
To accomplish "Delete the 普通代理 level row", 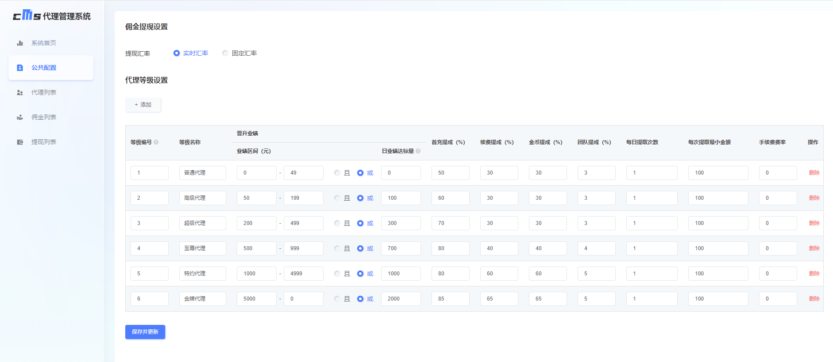I will pos(814,173).
